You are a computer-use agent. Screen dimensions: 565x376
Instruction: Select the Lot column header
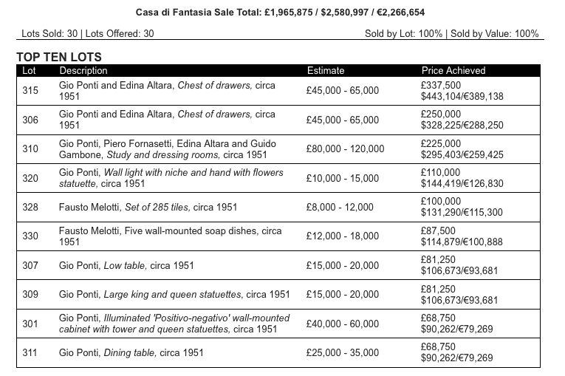(x=30, y=71)
